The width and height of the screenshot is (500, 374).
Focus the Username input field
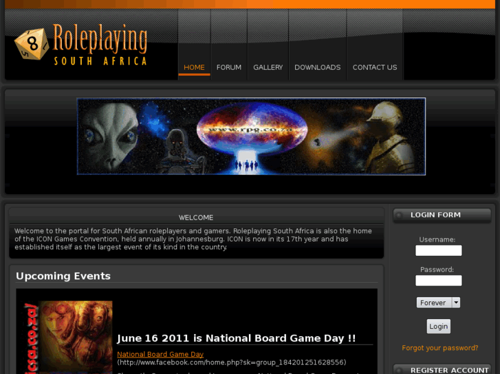439,250
